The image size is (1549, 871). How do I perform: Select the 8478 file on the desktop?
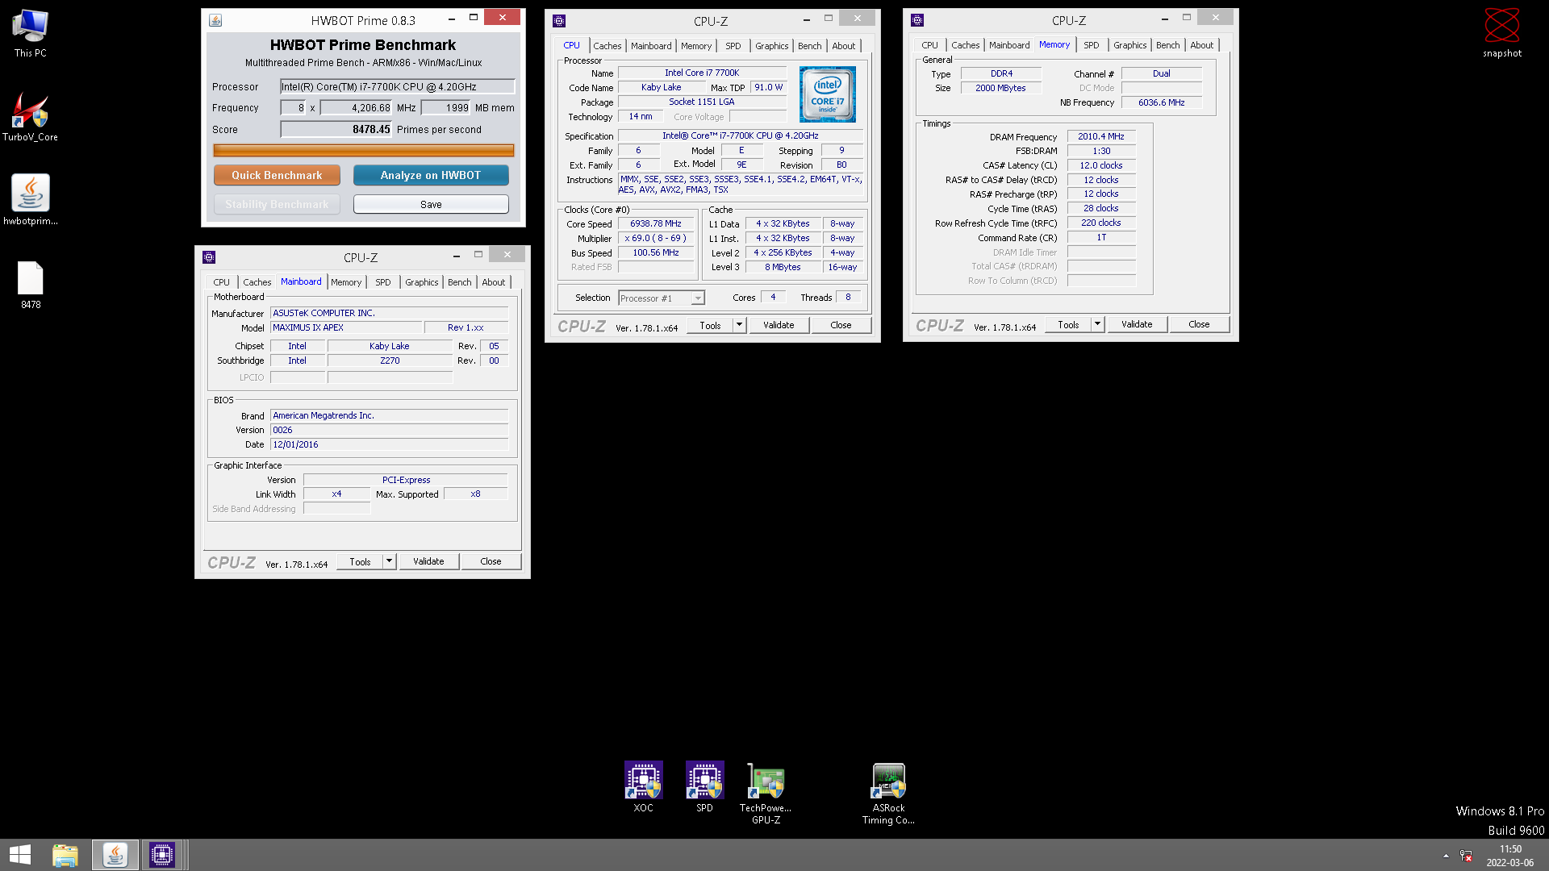click(30, 285)
